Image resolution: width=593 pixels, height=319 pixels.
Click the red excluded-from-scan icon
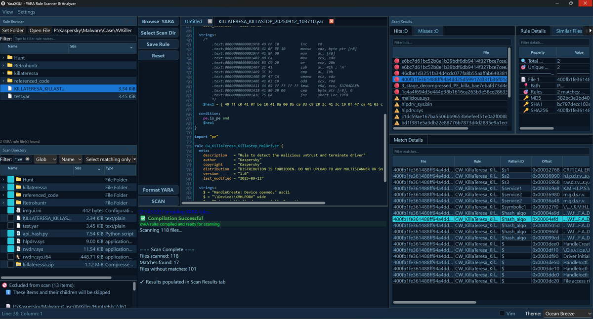[x=4, y=285]
